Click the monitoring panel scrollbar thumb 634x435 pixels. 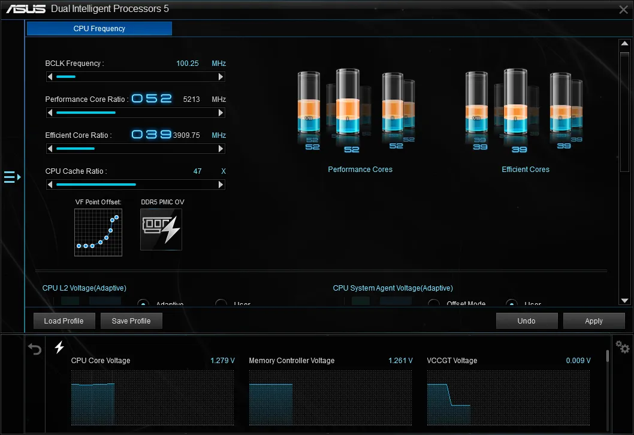pyautogui.click(x=607, y=356)
